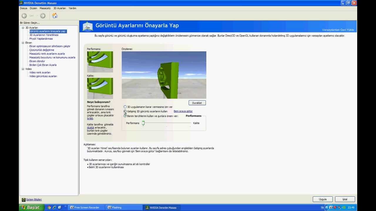This screenshot has height=211, width=376.
Task: Open 'Çözünürlük değiştirme' tree item
Action: click(x=42, y=50)
